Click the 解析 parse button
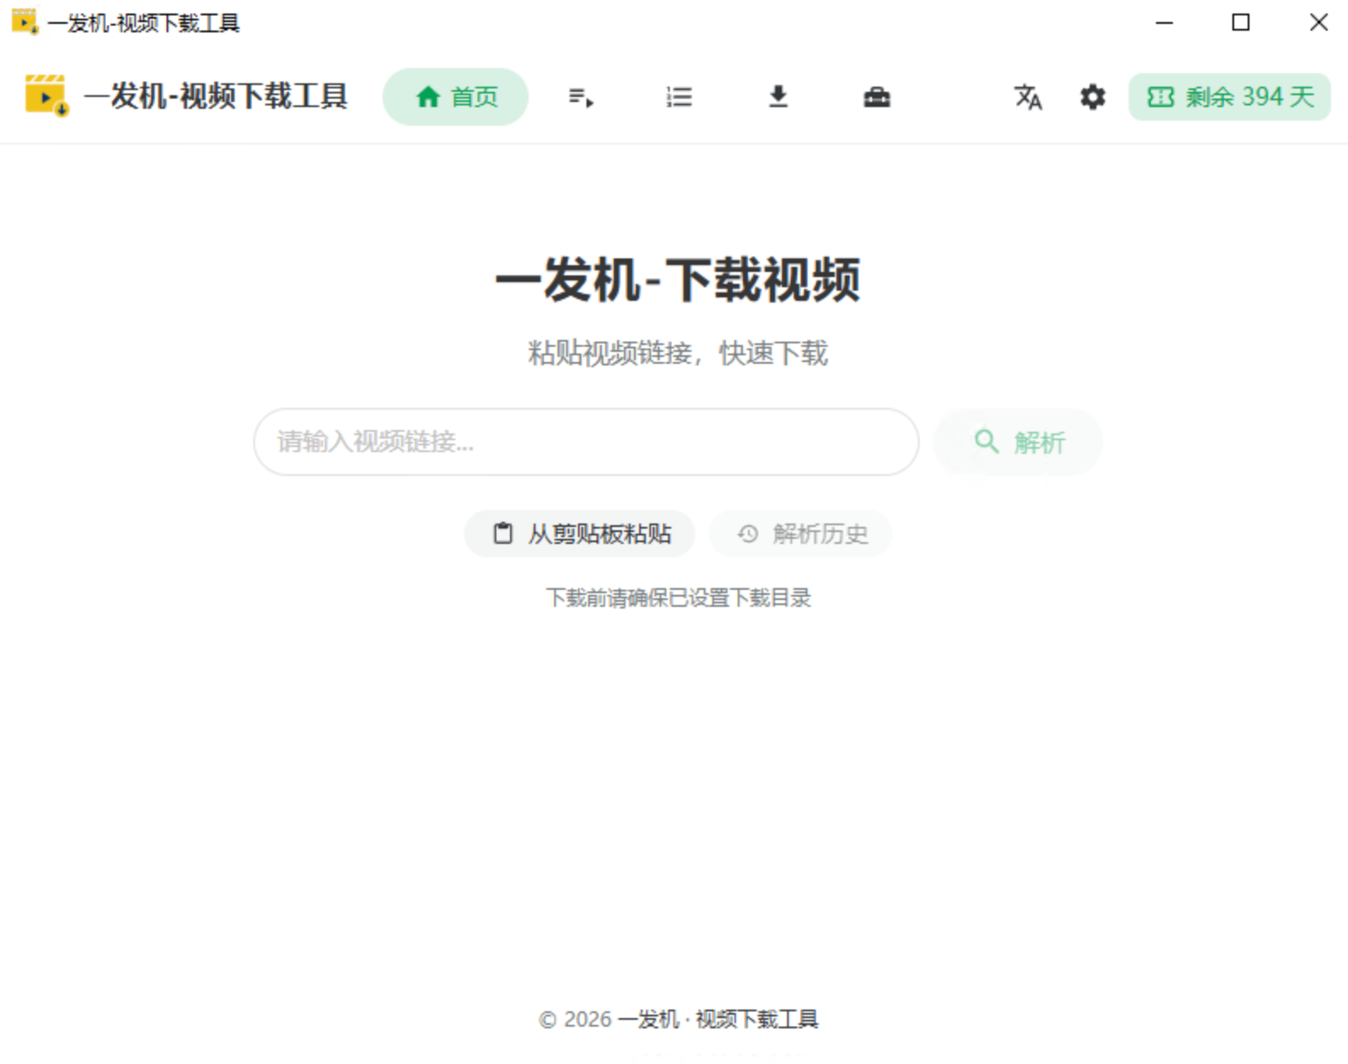 coord(1018,442)
